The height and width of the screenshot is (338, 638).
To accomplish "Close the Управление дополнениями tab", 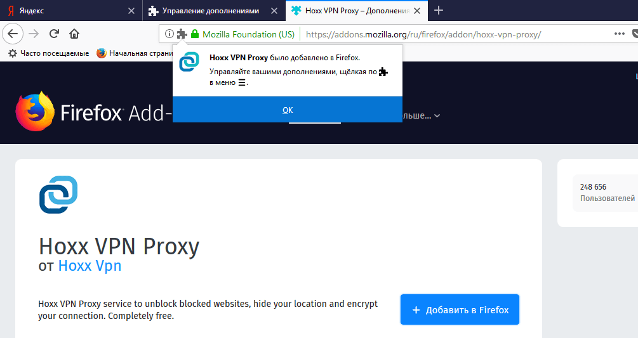I will tap(274, 11).
